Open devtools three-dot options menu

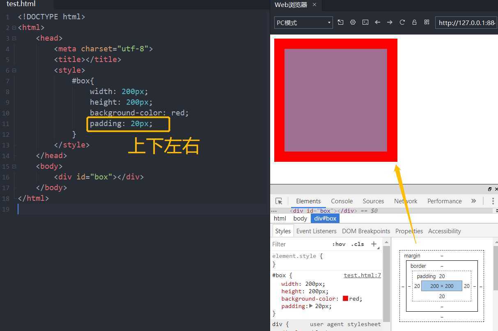[493, 201]
